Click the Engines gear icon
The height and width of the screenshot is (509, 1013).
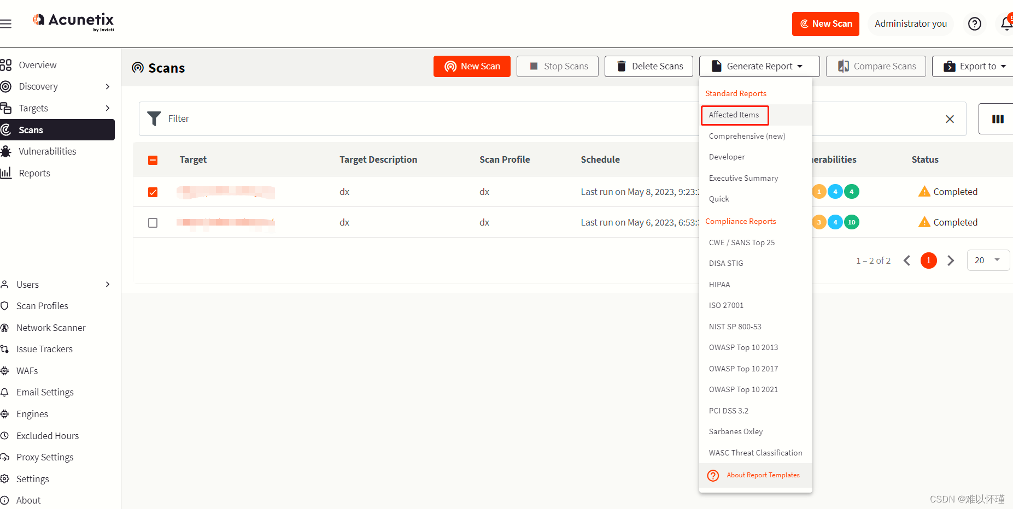pos(4,414)
